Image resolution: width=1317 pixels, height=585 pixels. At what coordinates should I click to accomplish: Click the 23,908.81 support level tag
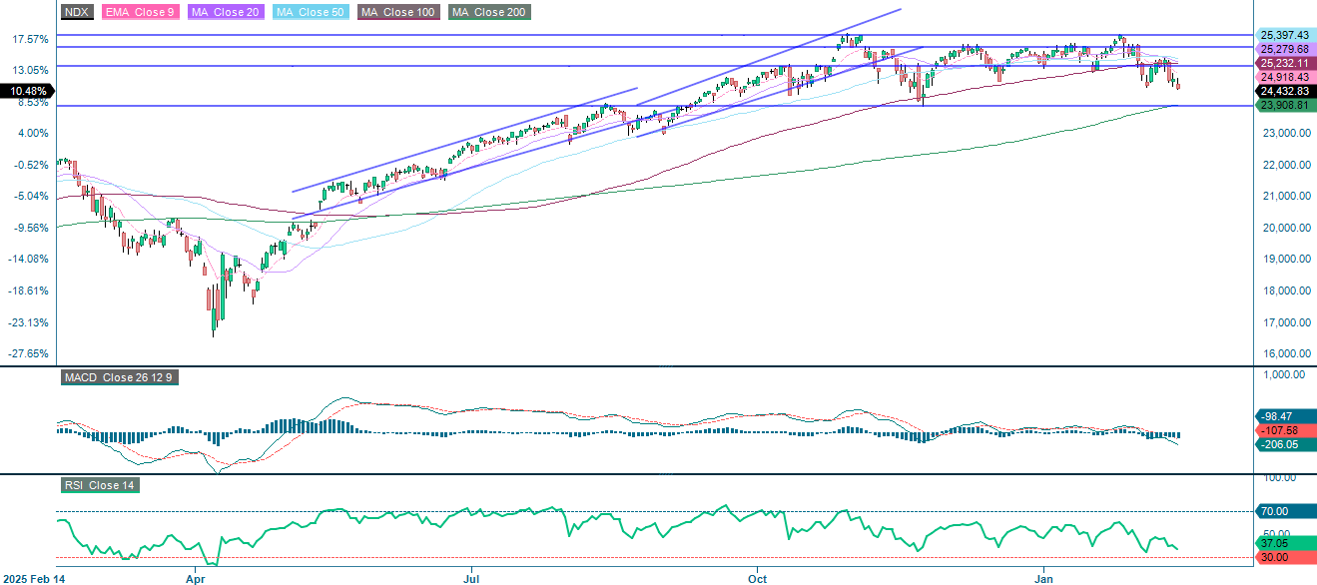1284,105
